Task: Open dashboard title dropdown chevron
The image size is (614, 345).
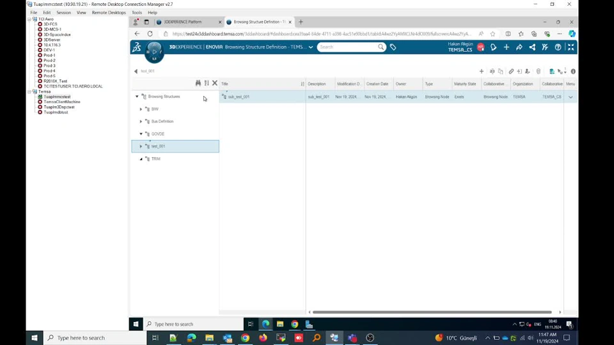Action: tap(311, 47)
